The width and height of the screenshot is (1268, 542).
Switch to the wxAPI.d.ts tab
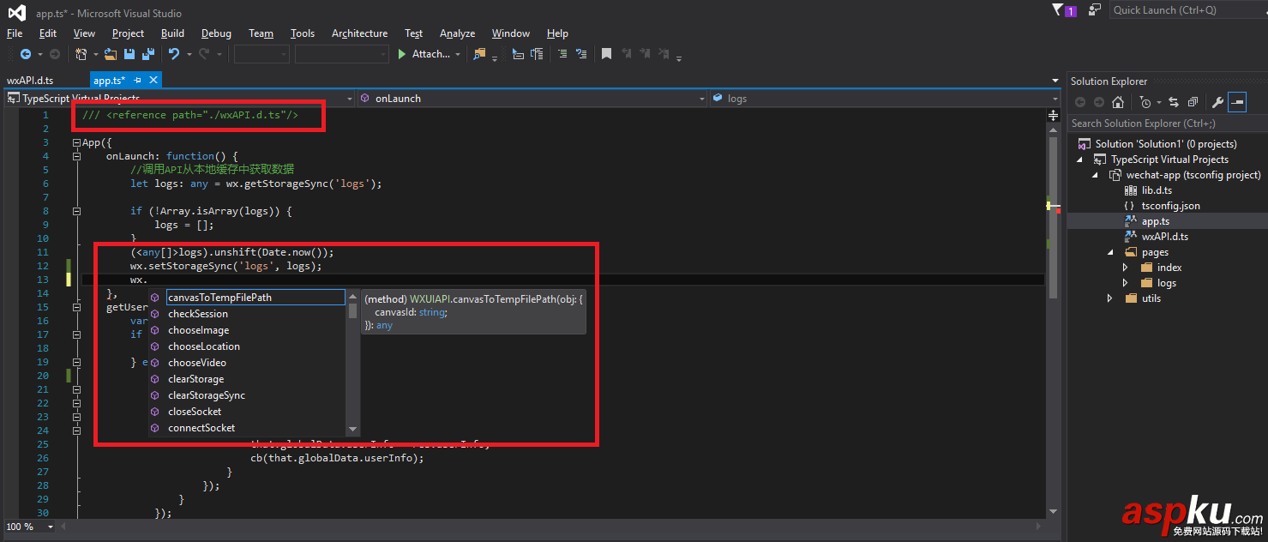pos(34,79)
